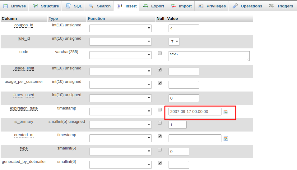297x170 pixels.
Task: Select the Insert tab label
Action: [x=131, y=6]
